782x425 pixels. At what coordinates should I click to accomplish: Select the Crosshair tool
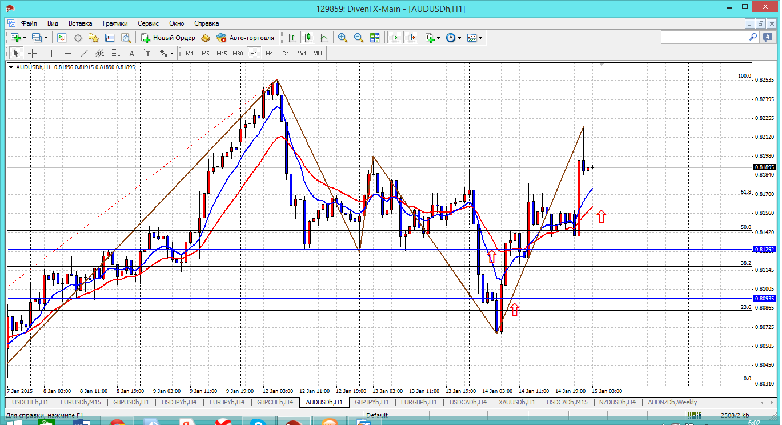coord(33,53)
